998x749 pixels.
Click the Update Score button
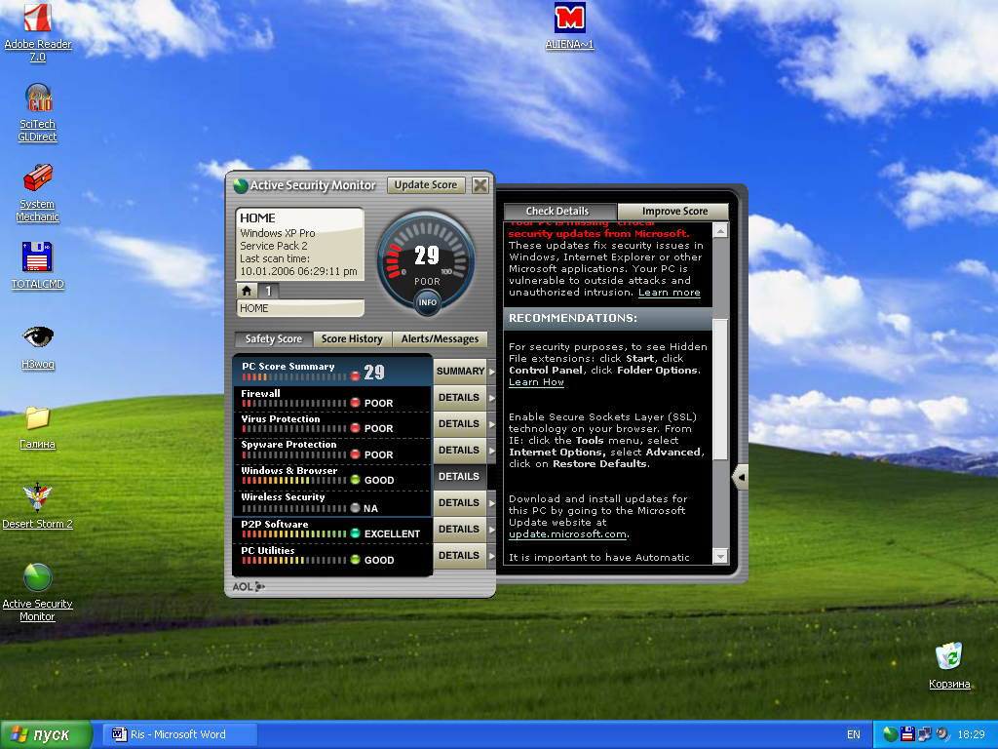[426, 184]
